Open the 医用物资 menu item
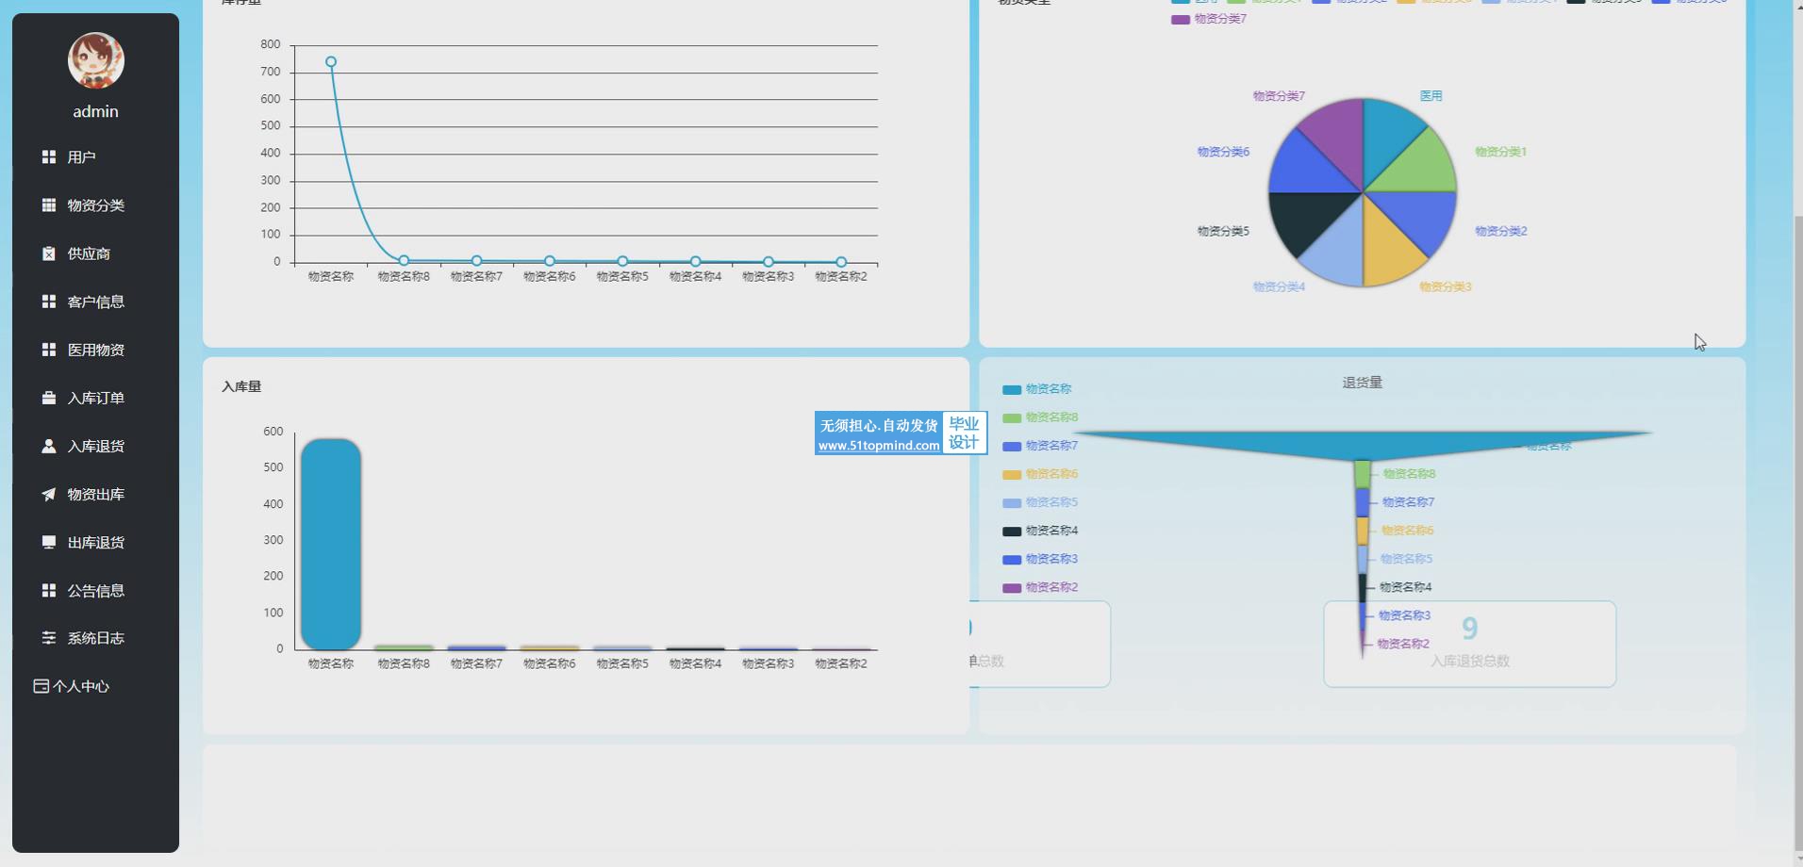The width and height of the screenshot is (1803, 867). [95, 350]
